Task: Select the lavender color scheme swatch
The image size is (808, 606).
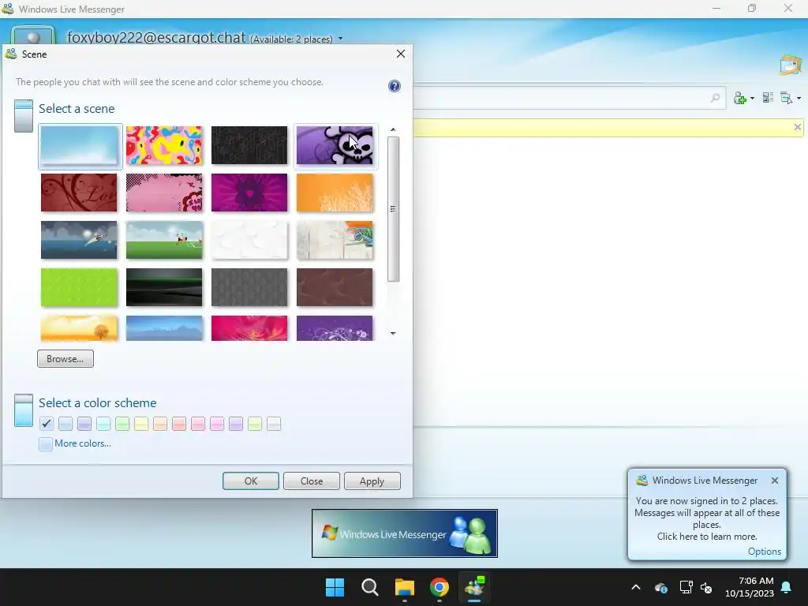Action: [236, 424]
